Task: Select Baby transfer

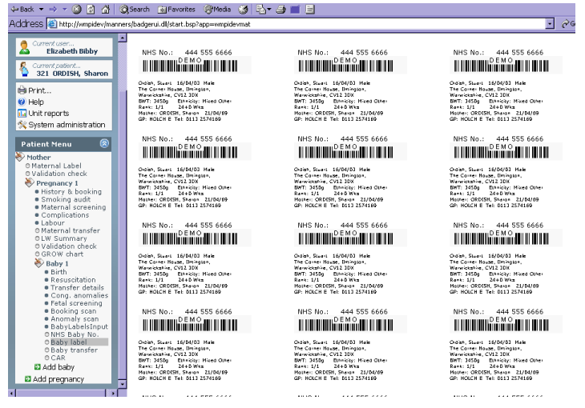Action: pos(74,350)
